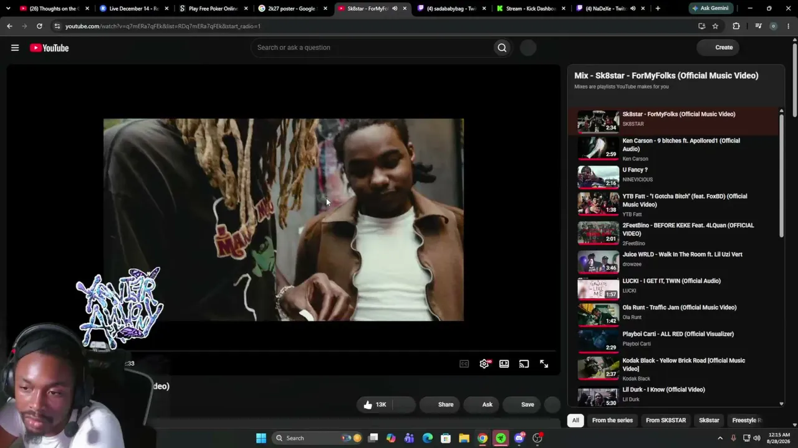Enter full screen on the video player

coord(544,364)
